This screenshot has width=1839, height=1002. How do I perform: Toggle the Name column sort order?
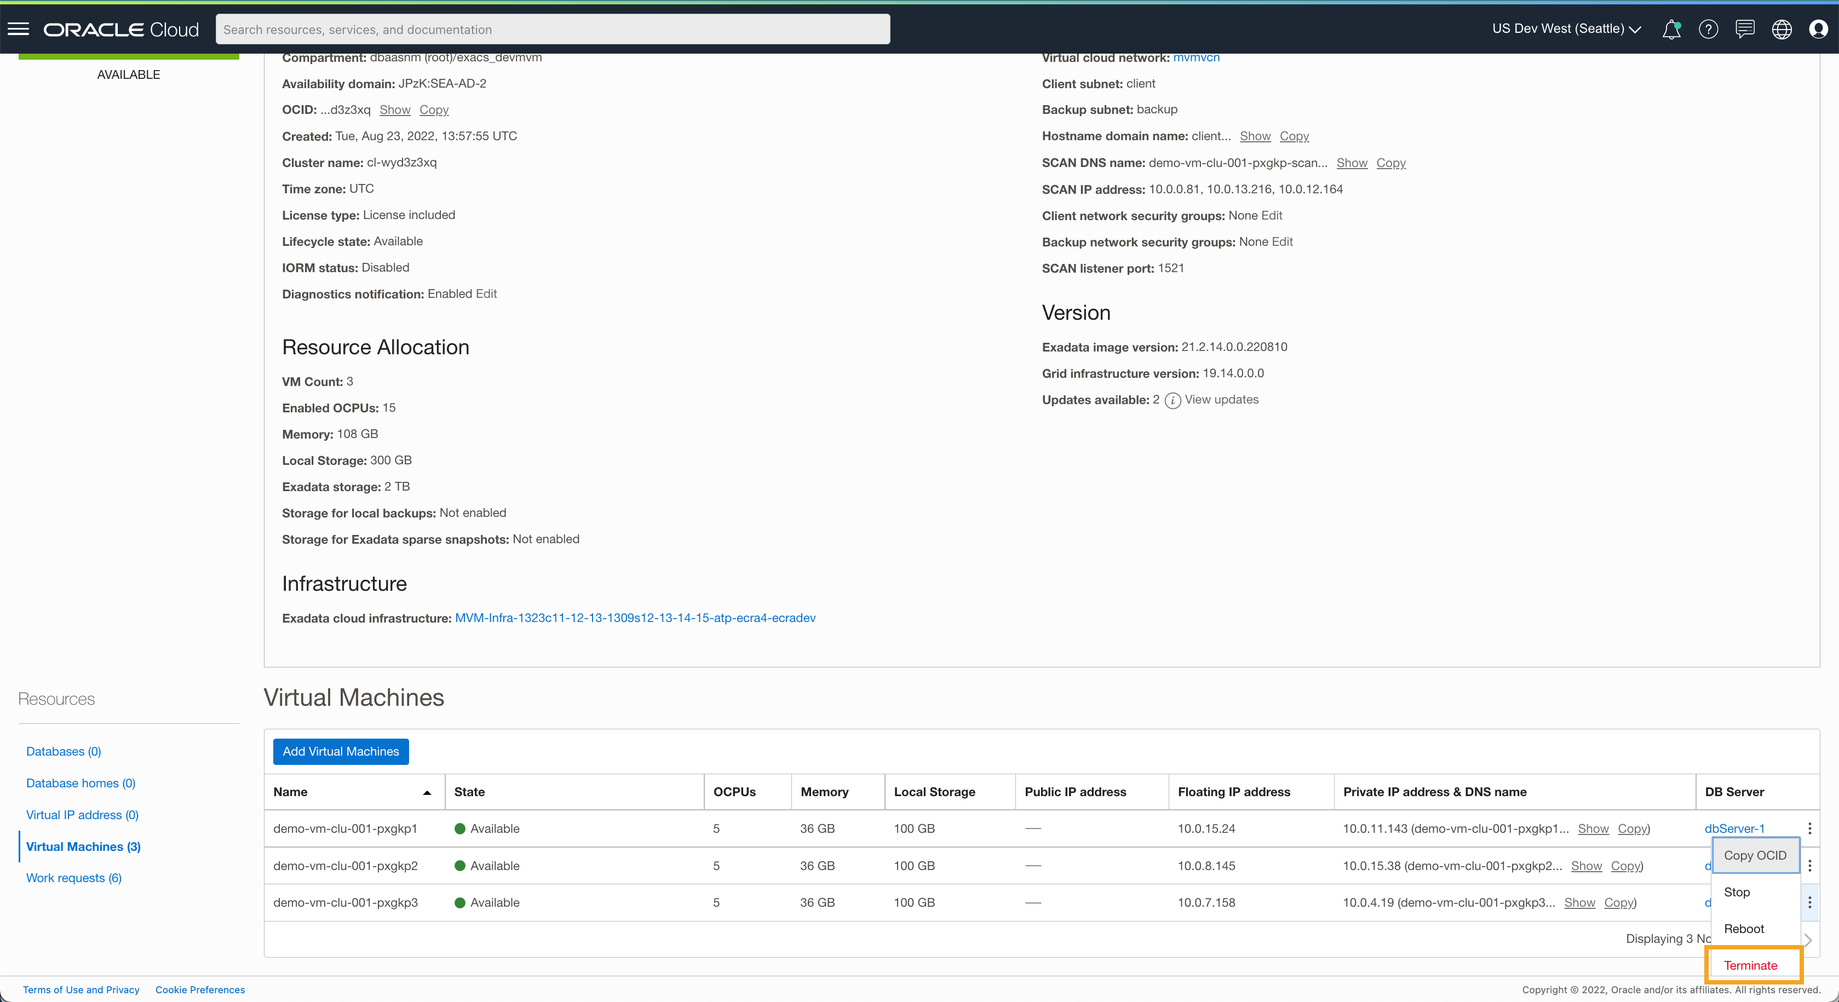(x=427, y=793)
